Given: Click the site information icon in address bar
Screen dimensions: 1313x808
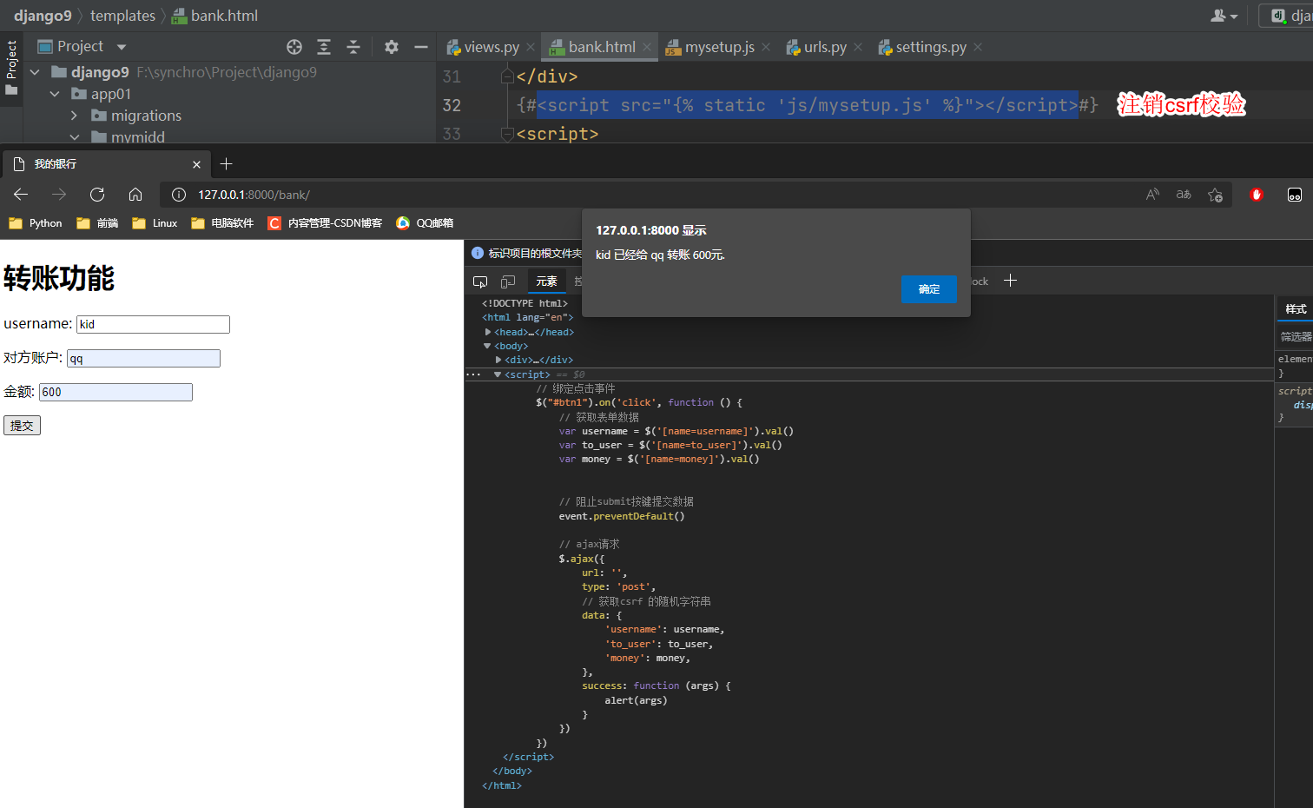Looking at the screenshot, I should click(179, 195).
